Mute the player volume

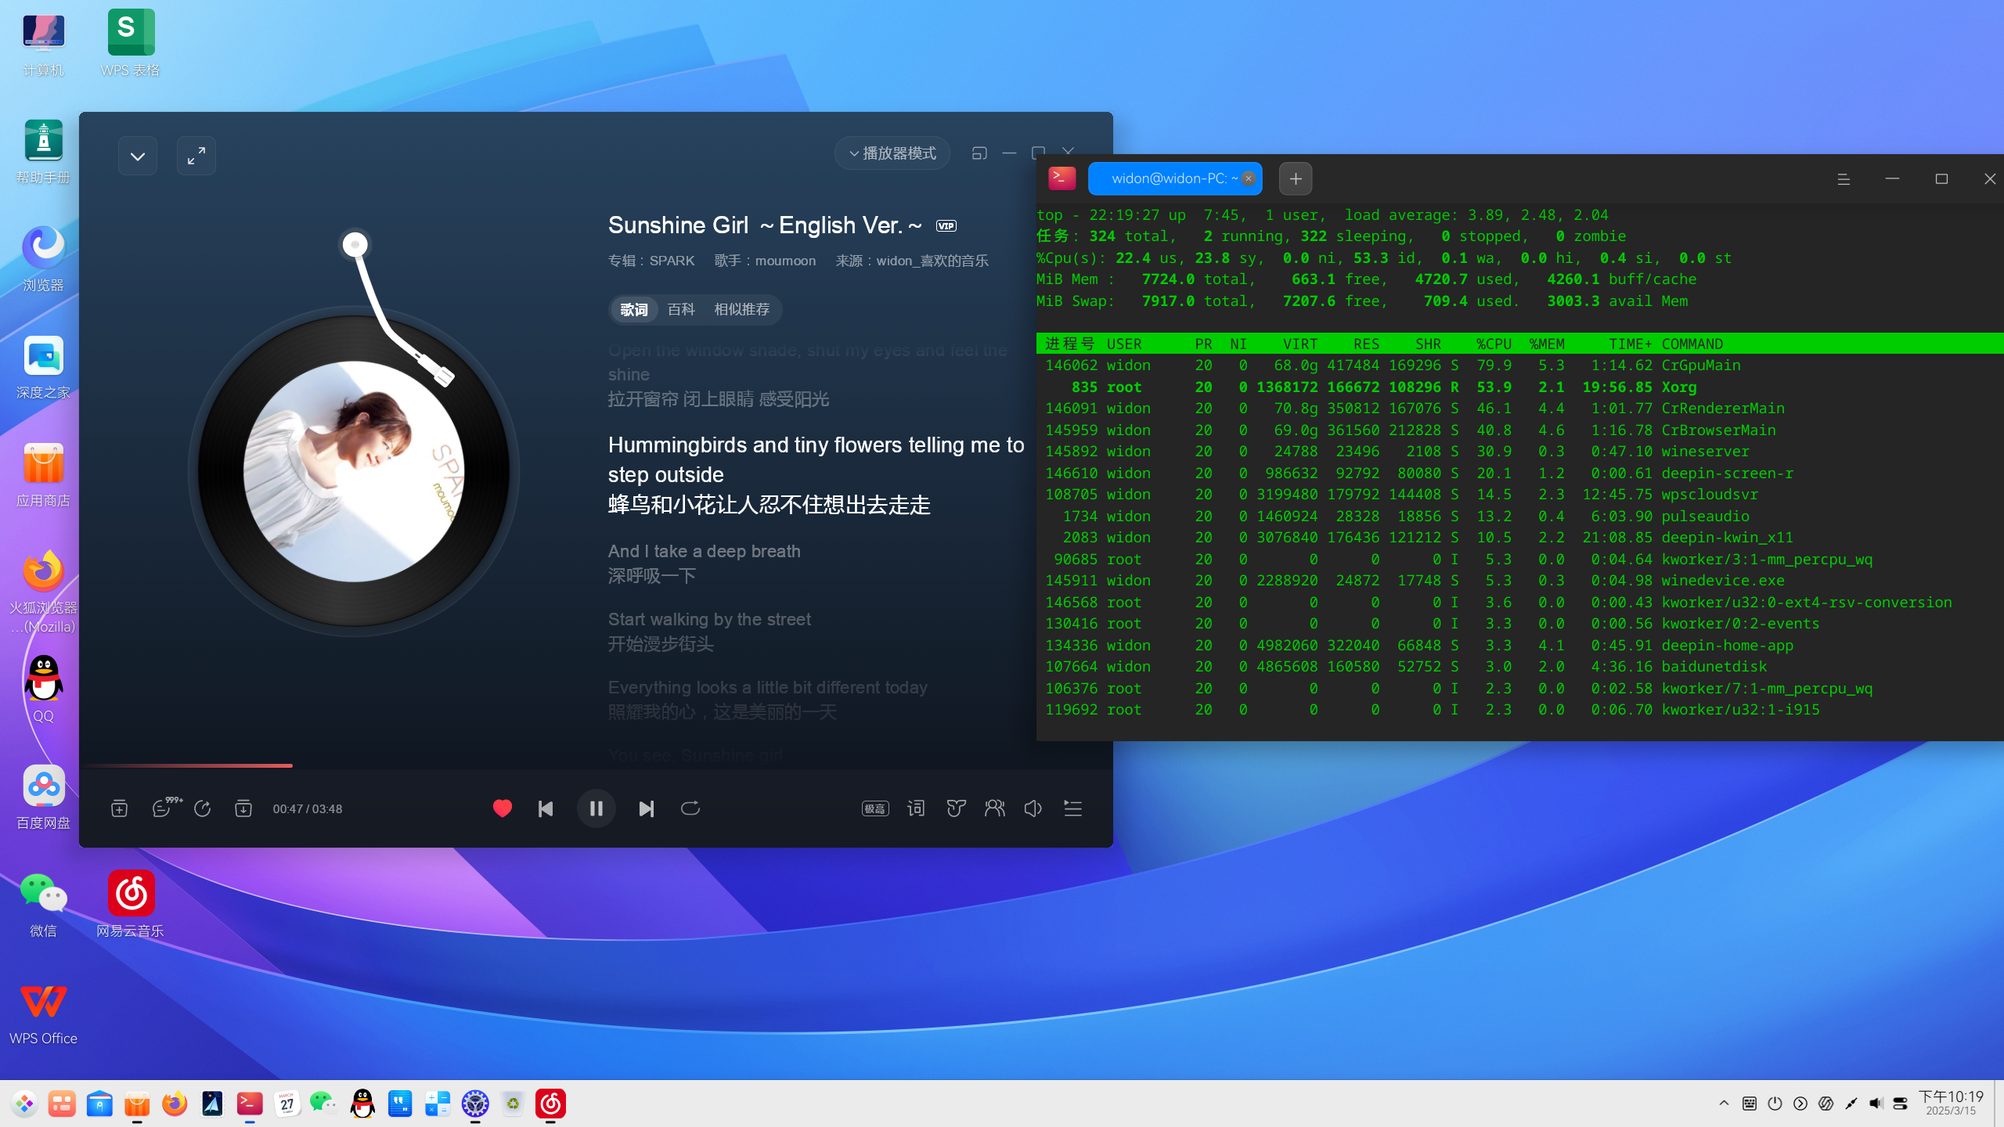pos(1033,808)
